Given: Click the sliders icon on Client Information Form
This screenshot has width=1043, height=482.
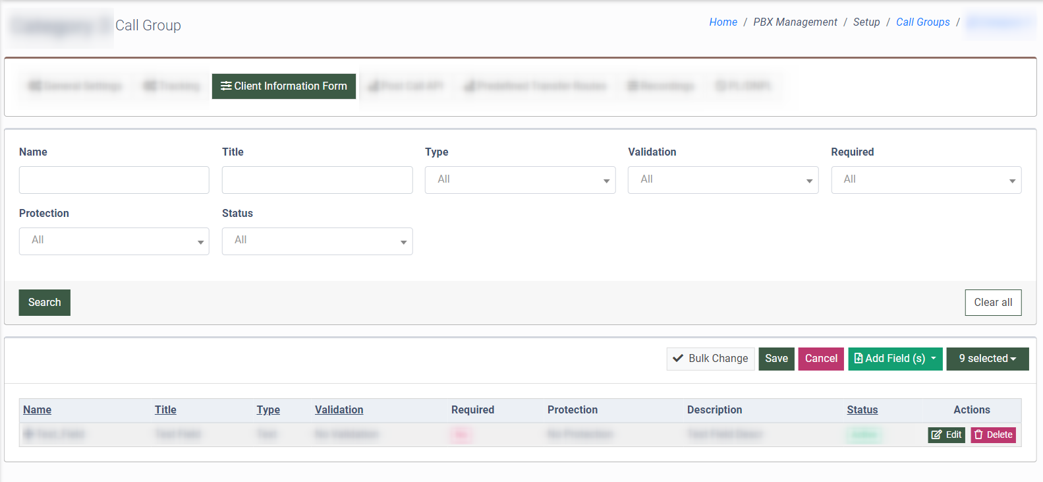Looking at the screenshot, I should [x=226, y=86].
